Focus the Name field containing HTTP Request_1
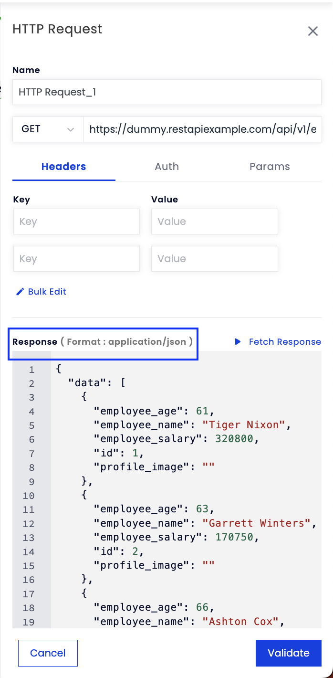The image size is (333, 678). [x=167, y=92]
